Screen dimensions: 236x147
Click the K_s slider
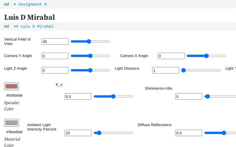(x=113, y=96)
